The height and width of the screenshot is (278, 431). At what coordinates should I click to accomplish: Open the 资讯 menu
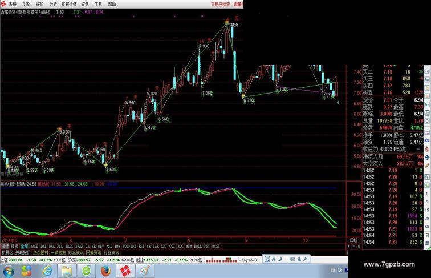(x=85, y=4)
